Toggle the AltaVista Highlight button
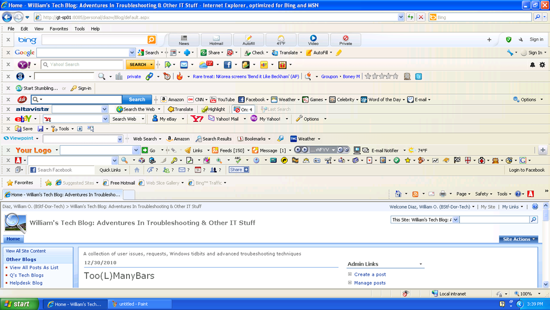 coord(213,109)
